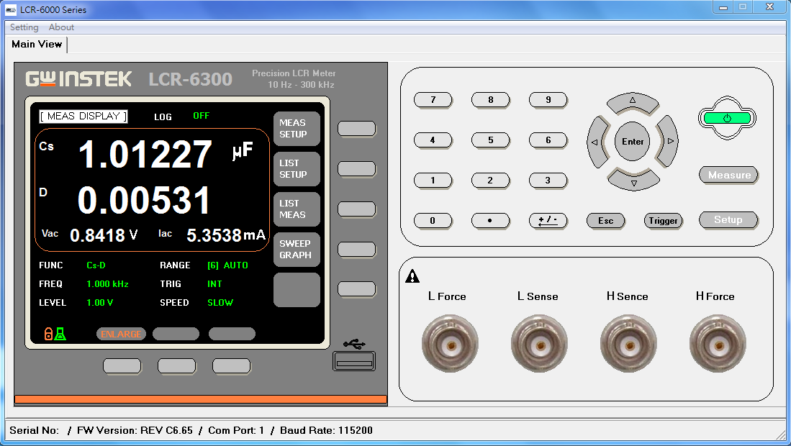Click the Measure button
Viewport: 791px width, 446px height.
729,176
